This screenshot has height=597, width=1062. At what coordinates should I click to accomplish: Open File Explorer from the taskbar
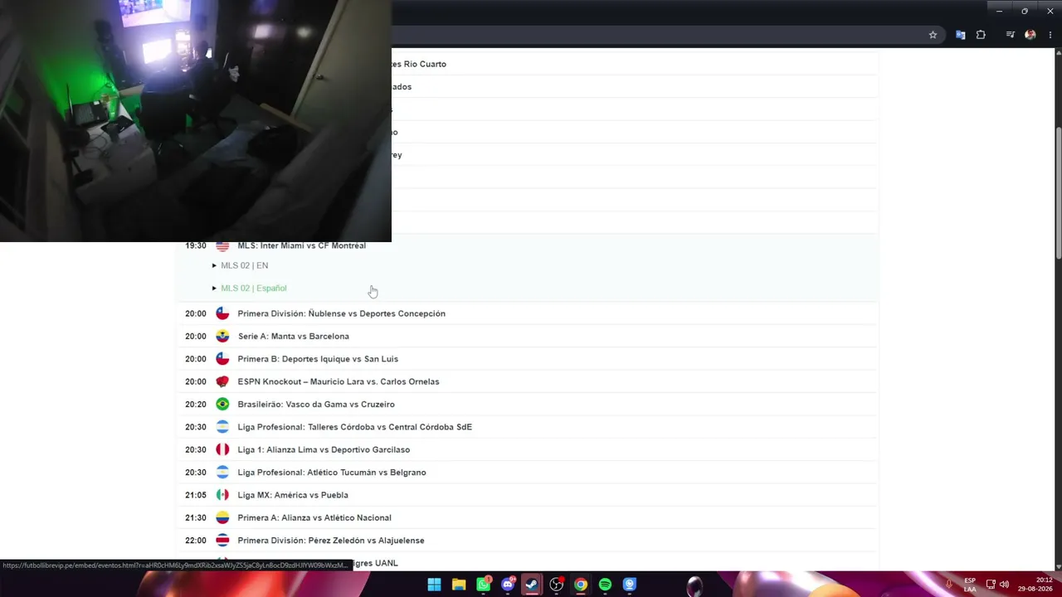coord(459,585)
